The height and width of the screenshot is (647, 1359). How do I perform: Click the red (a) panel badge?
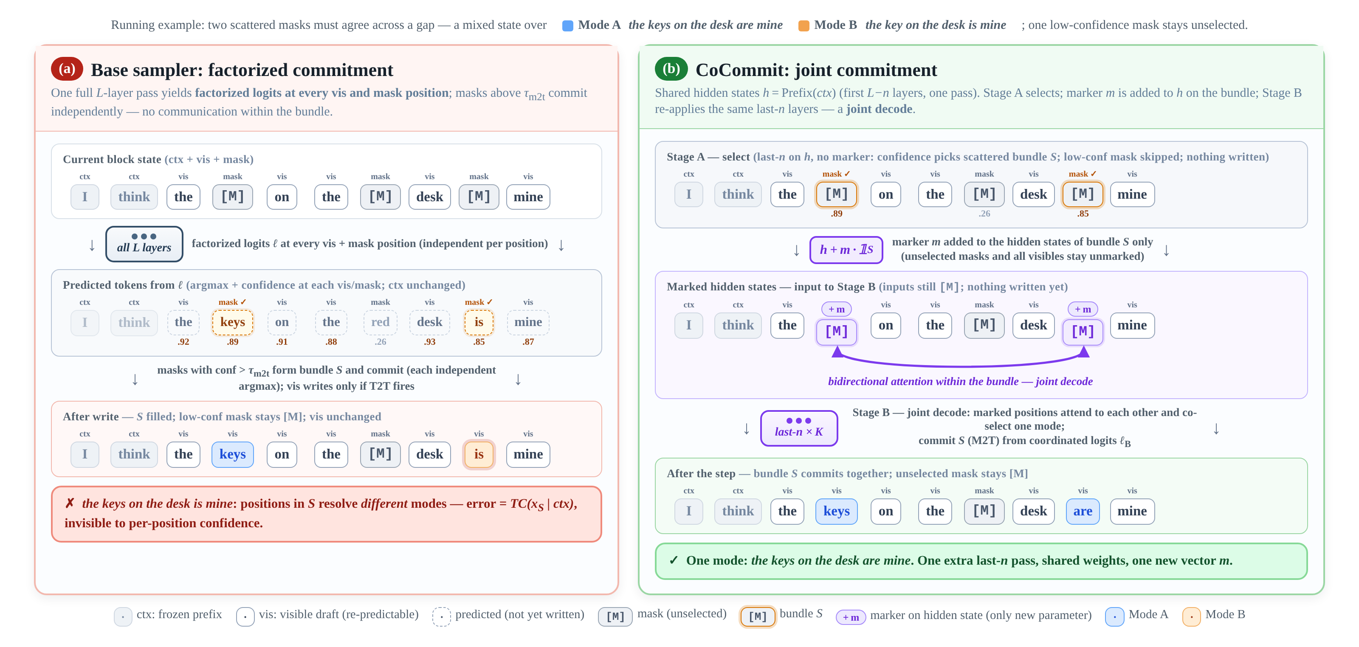tap(67, 68)
